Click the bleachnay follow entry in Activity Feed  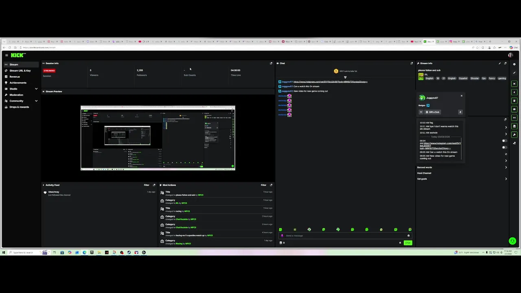pos(99,193)
